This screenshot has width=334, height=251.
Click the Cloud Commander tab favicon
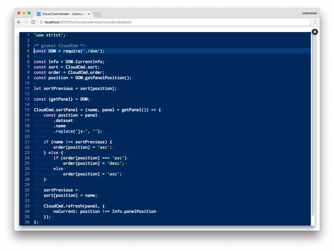(39, 14)
